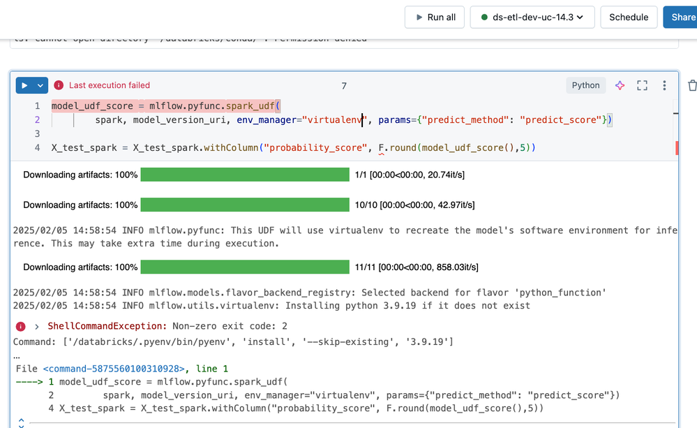The height and width of the screenshot is (428, 697).
Task: Expand the ShellCommandException details chevron
Action: tap(36, 326)
